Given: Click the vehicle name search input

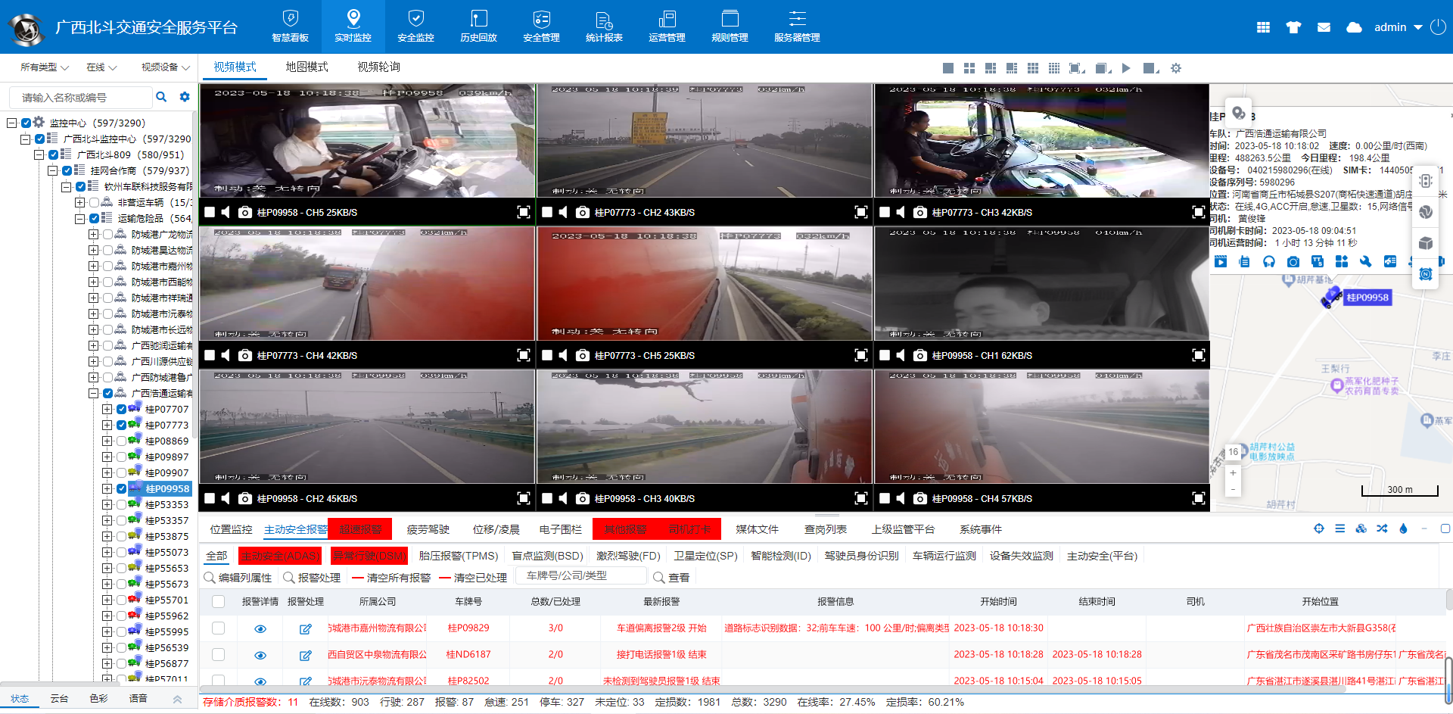Looking at the screenshot, I should (80, 97).
